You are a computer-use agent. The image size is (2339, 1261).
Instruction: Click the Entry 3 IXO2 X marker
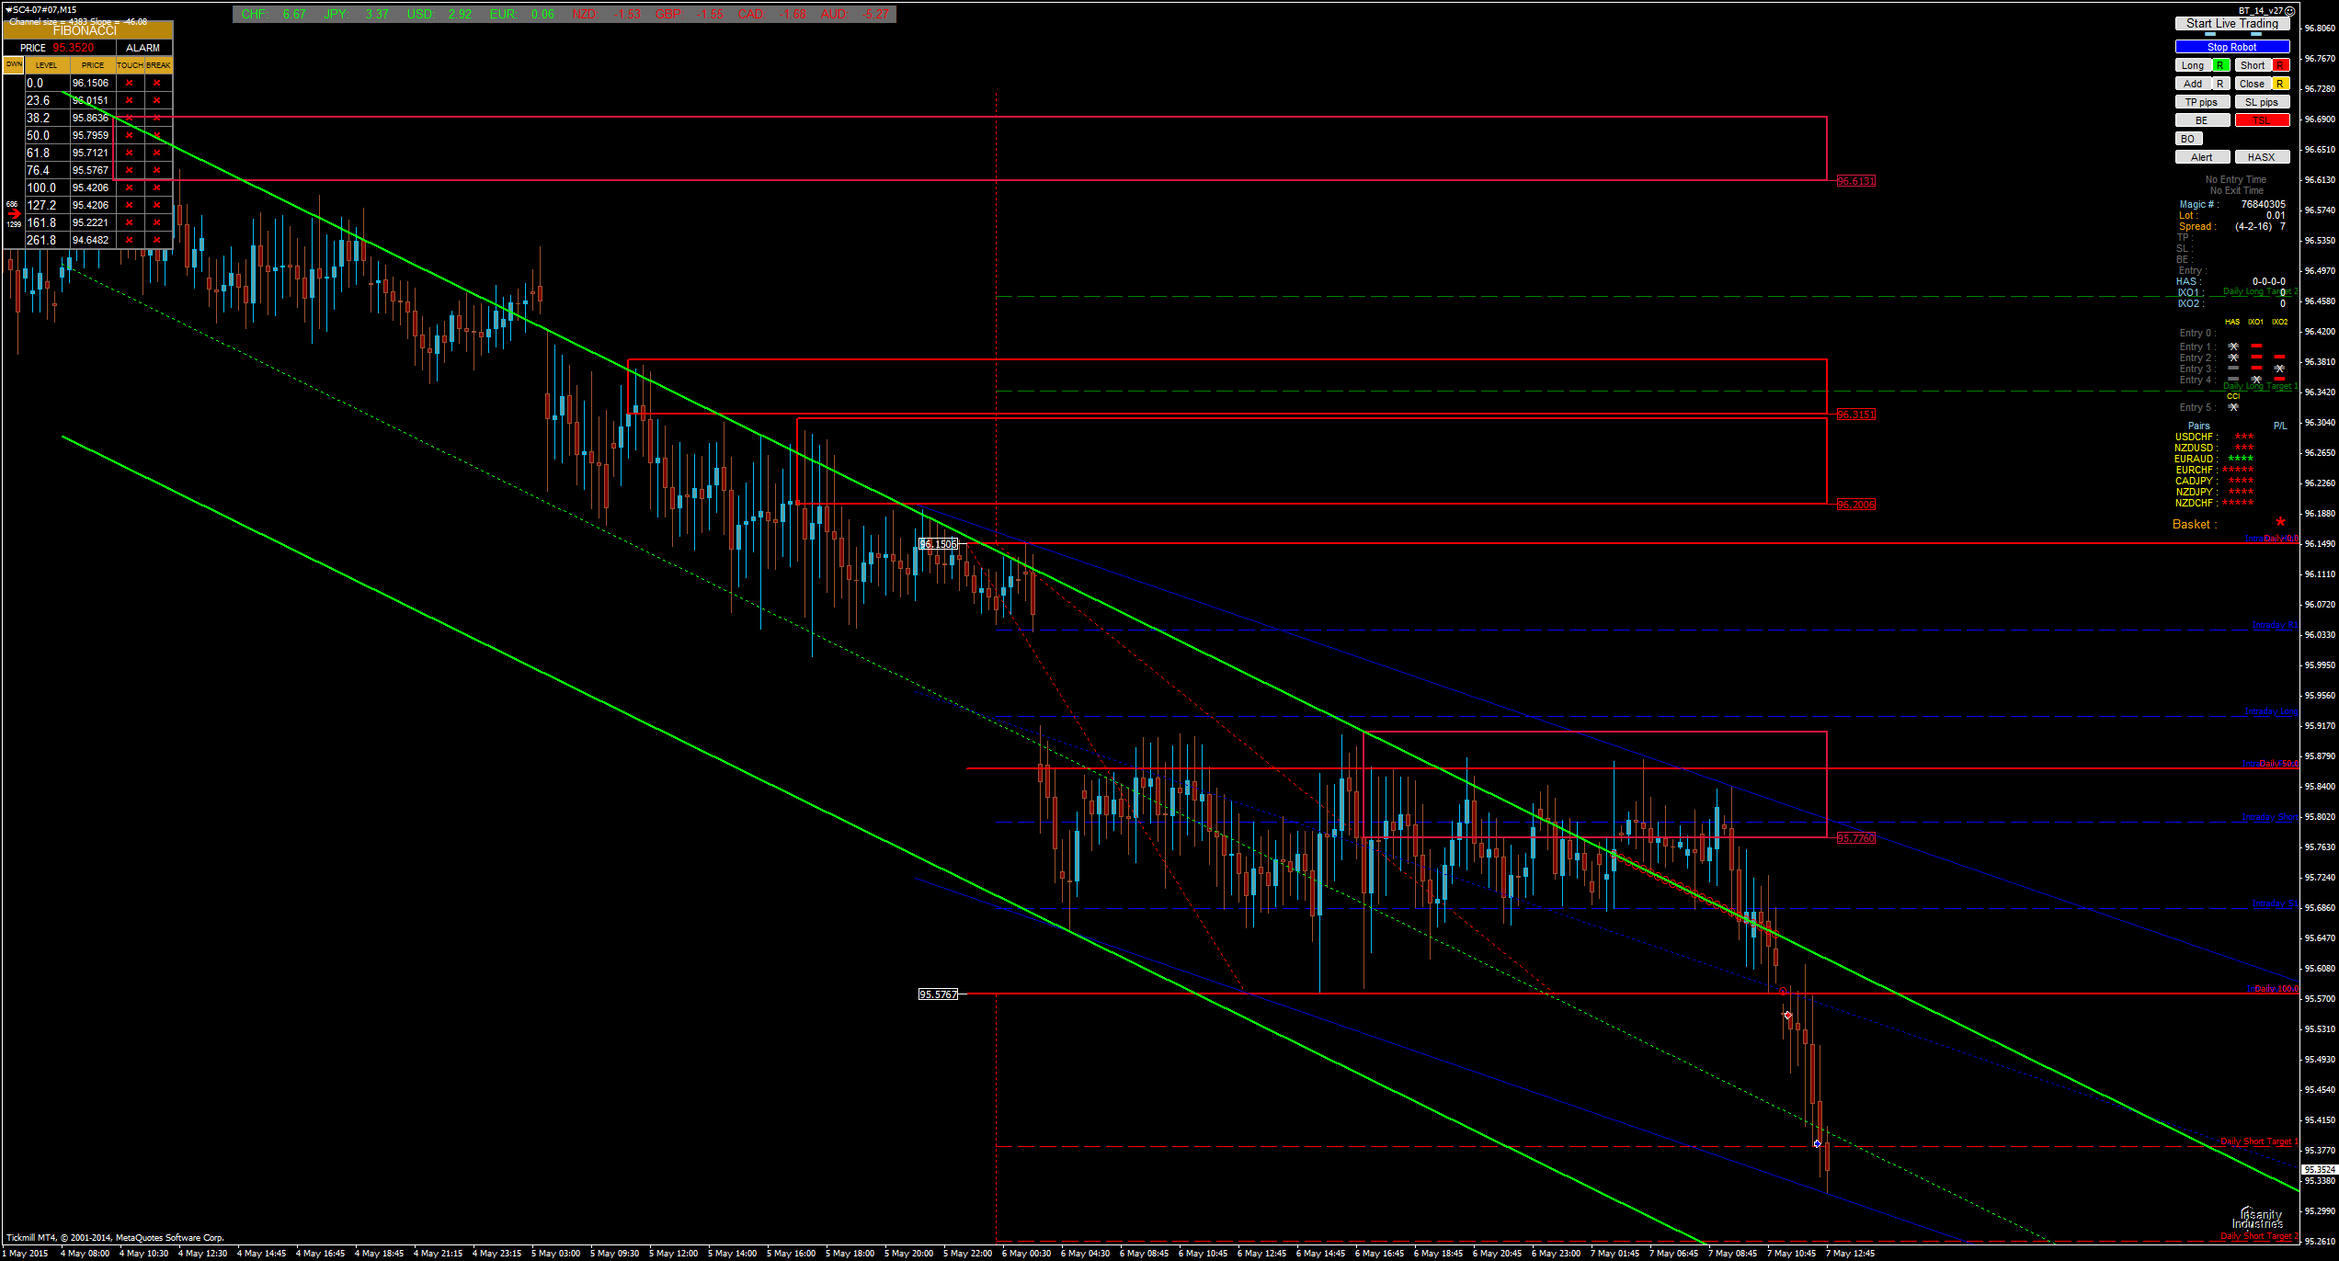pos(2279,369)
